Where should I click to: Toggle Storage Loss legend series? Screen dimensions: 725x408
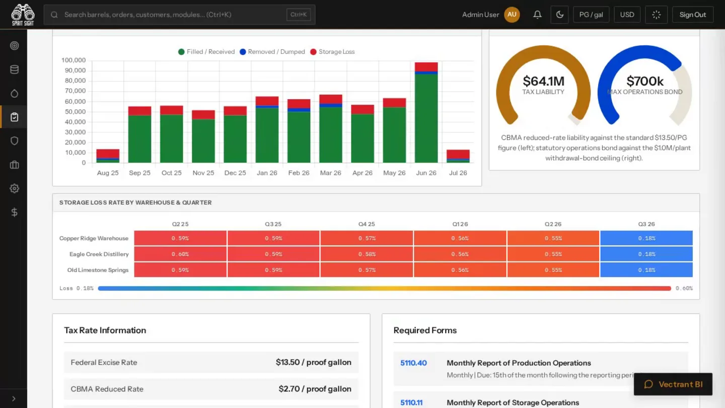point(332,52)
